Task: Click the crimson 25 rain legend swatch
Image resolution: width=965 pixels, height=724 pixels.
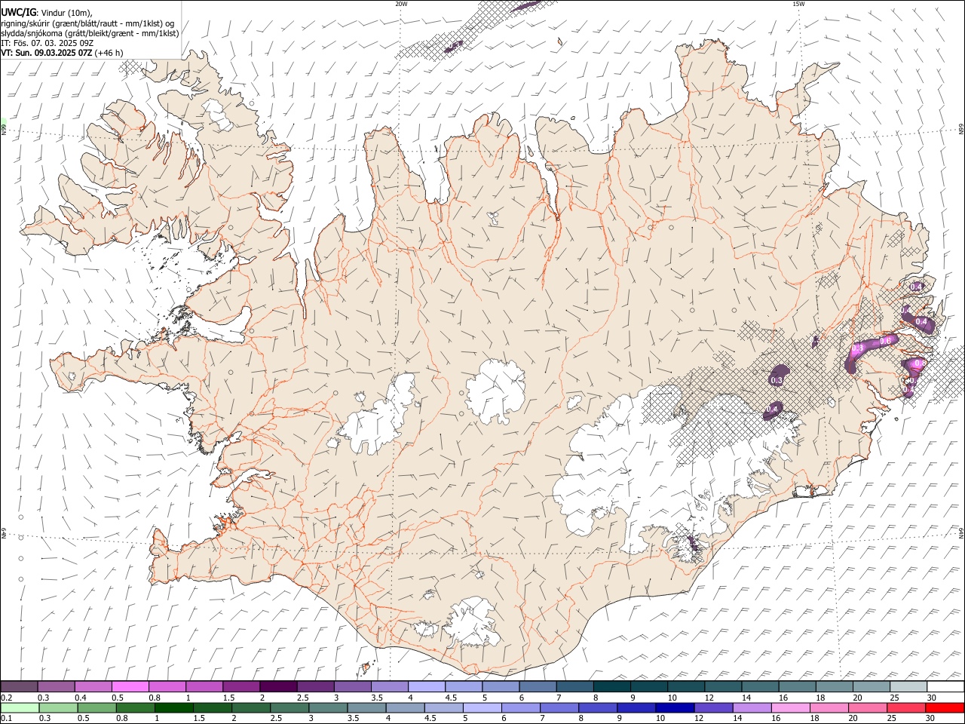Action: (906, 707)
